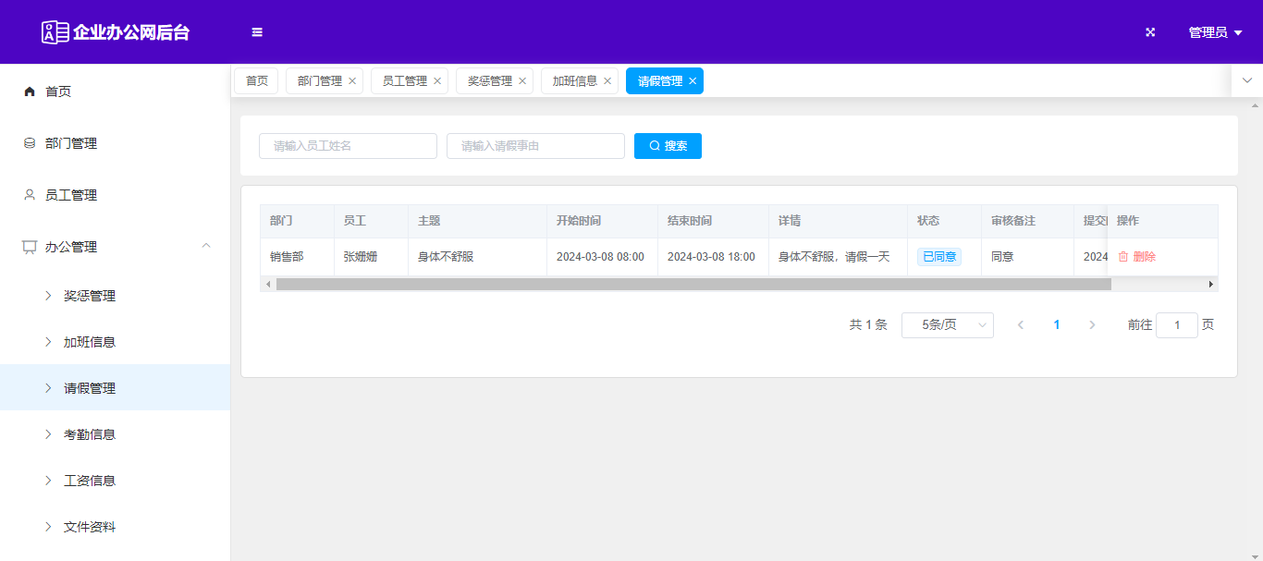1263x561 pixels.
Task: Open 首页 via the home icon
Action: (30, 91)
